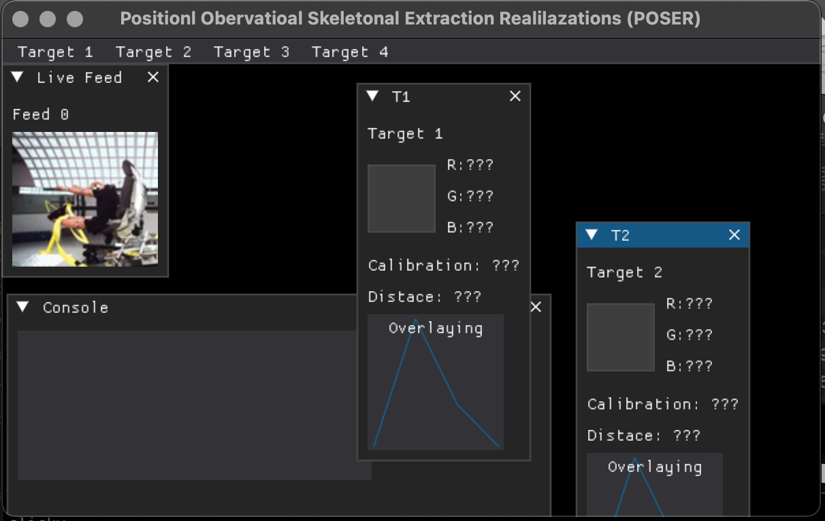Select the Feed 0 camera thumbnail
The width and height of the screenshot is (825, 521).
pos(85,199)
